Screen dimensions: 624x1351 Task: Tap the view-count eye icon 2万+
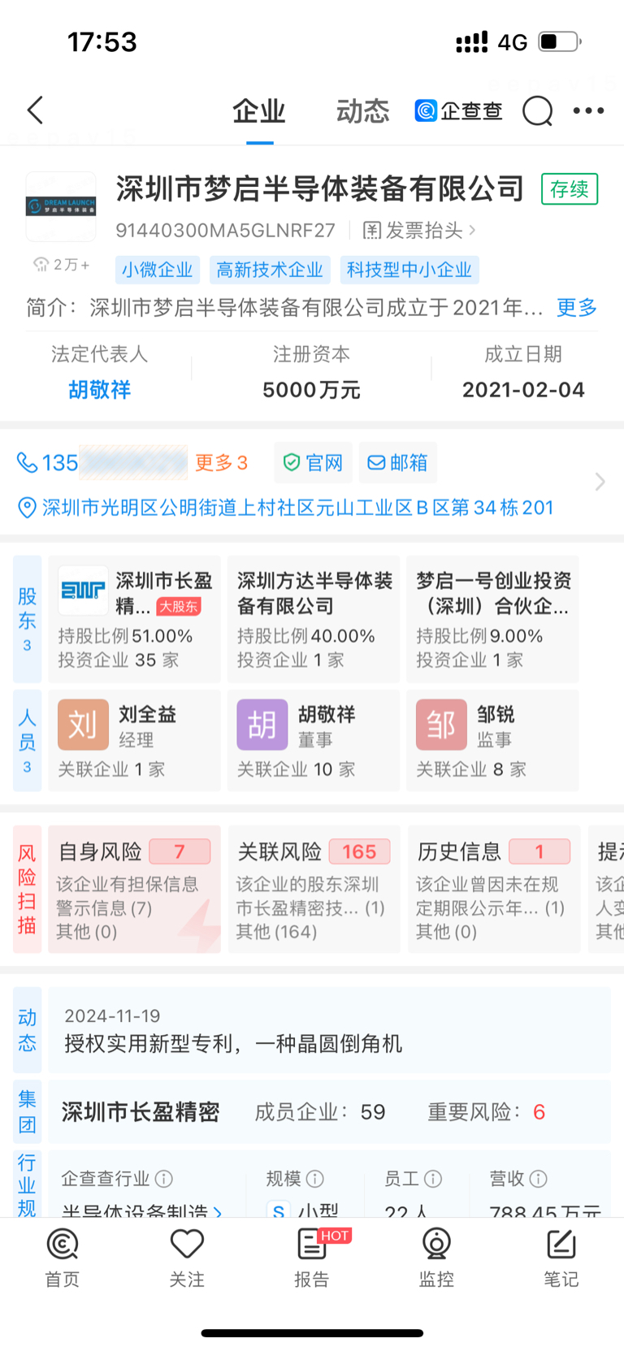41,265
